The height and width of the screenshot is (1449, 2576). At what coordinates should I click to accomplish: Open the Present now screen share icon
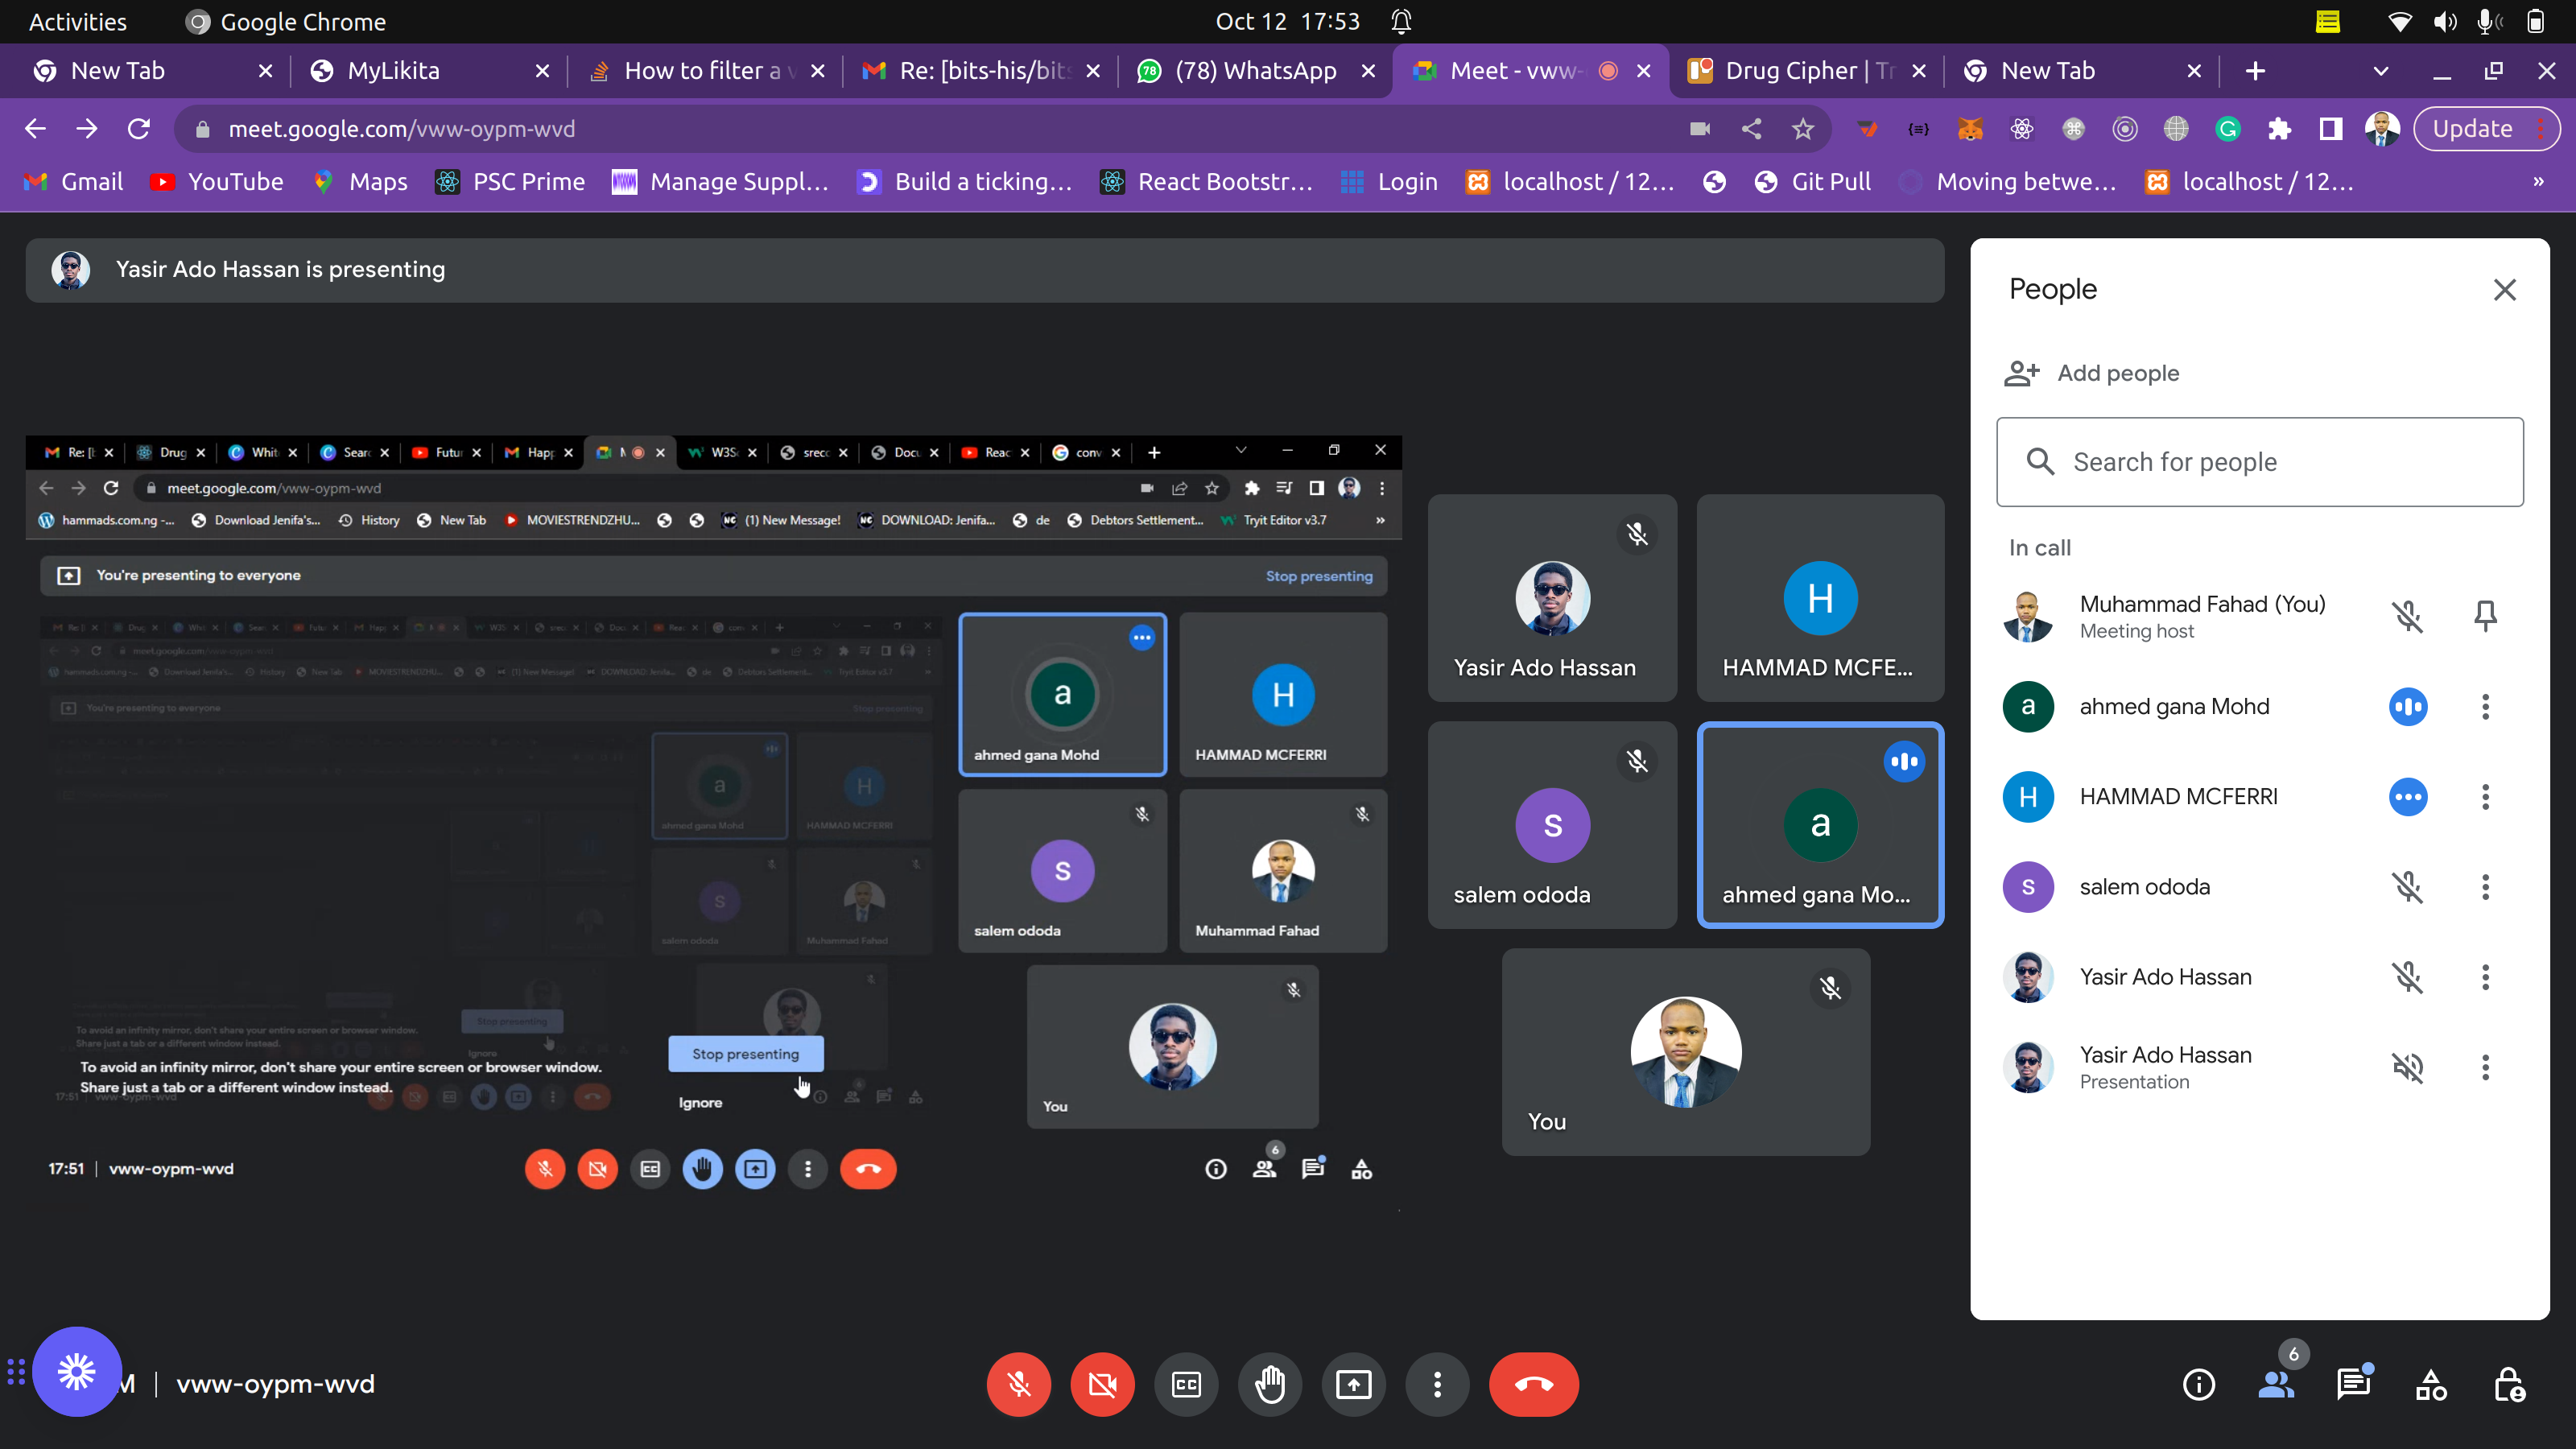1353,1384
